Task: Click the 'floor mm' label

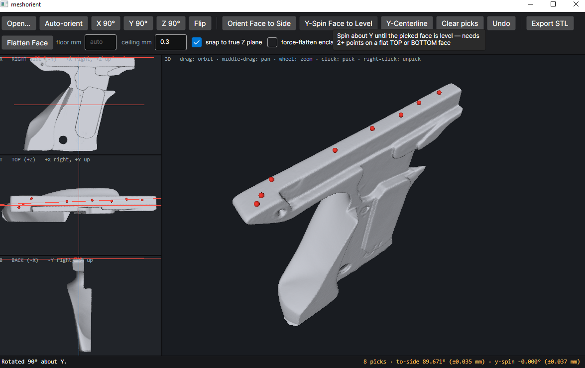Action: 69,42
